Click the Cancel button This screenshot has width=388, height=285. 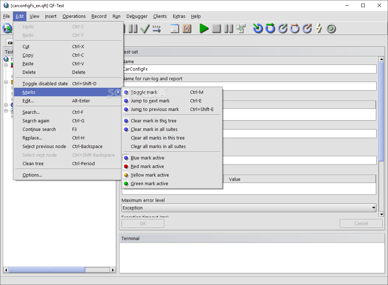[x=361, y=224]
